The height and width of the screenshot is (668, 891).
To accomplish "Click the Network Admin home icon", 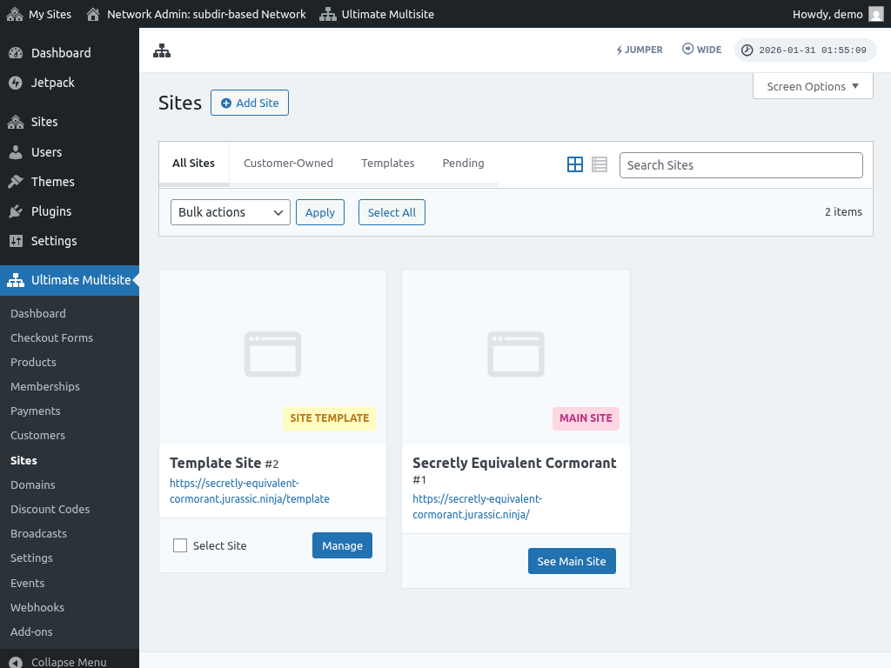I will [93, 14].
